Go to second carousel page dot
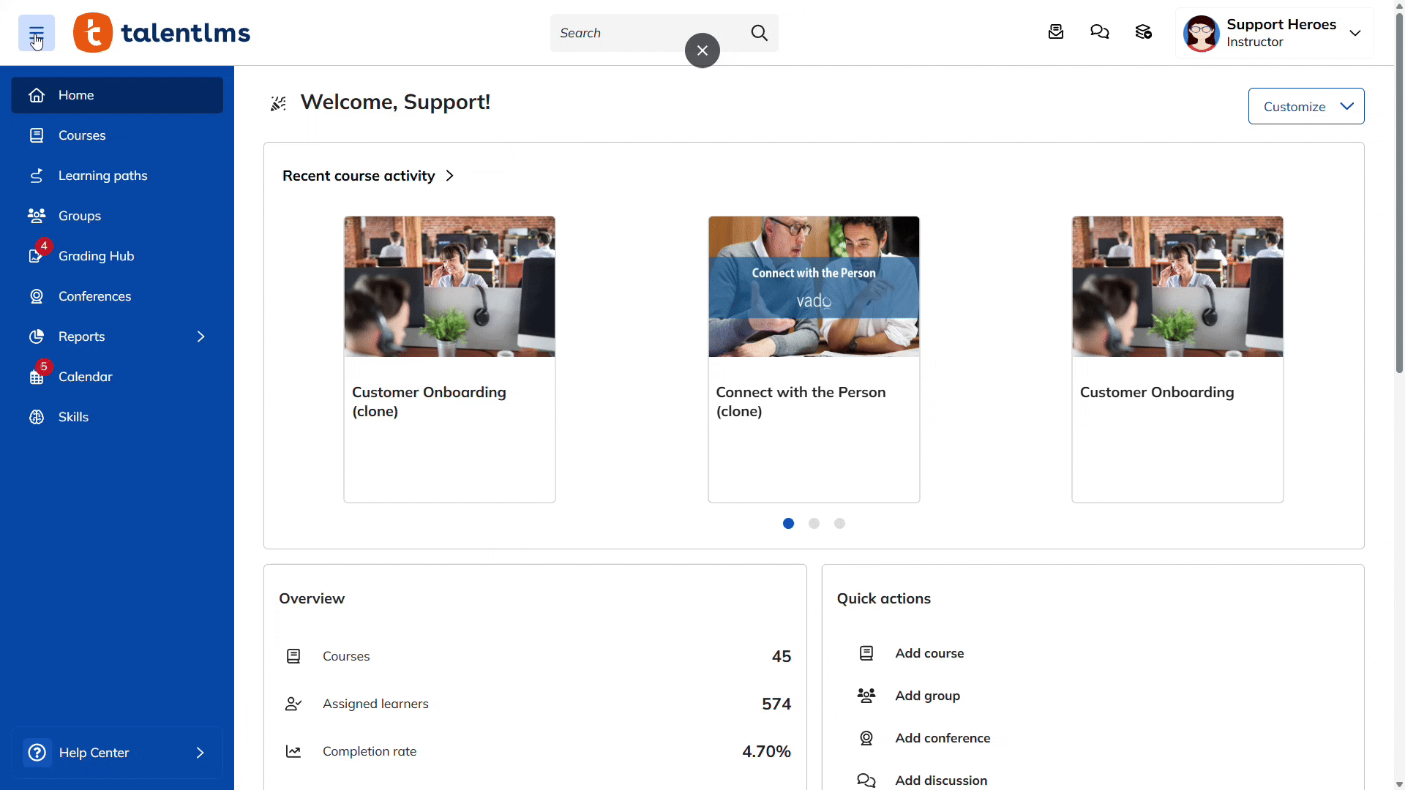This screenshot has height=790, width=1405. 814,524
